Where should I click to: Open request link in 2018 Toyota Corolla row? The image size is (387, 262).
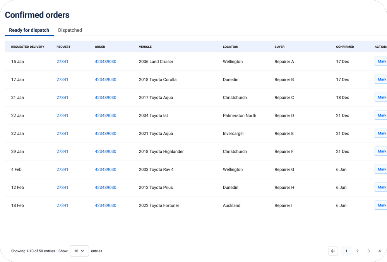(x=62, y=79)
